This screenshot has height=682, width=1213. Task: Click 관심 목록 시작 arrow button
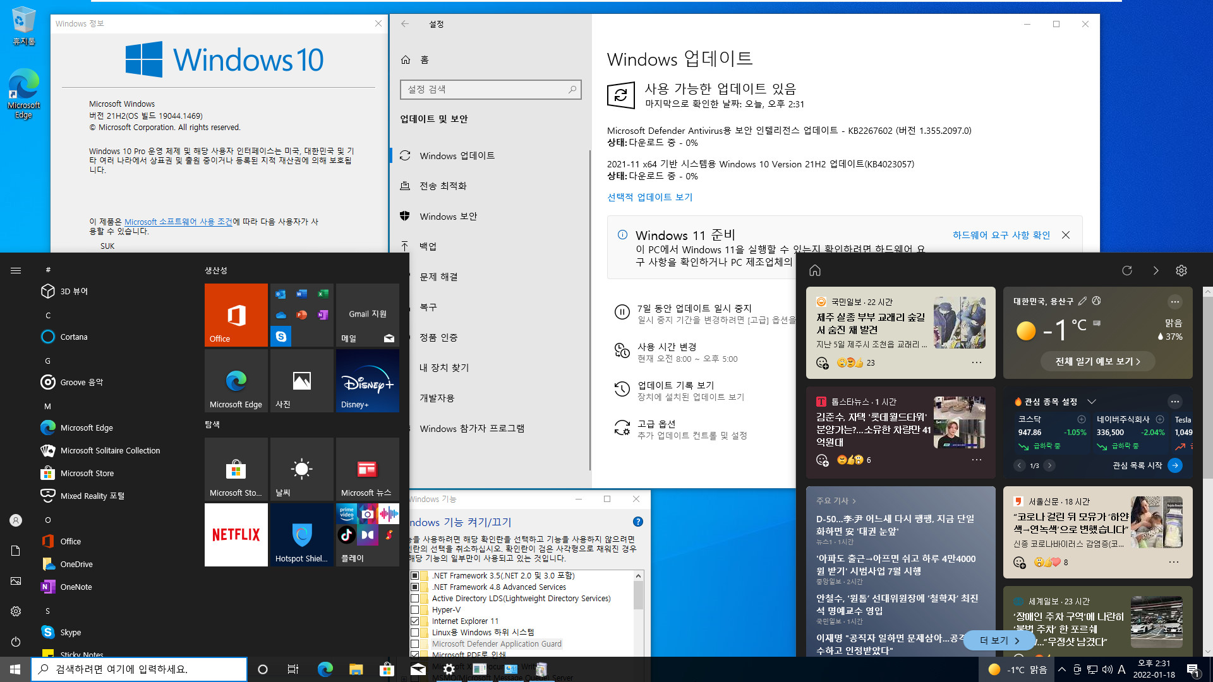pos(1175,465)
